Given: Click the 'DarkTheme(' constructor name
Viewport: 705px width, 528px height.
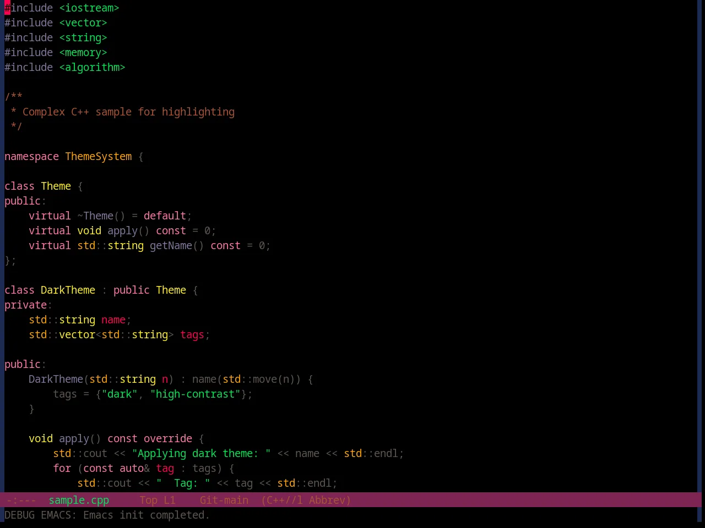Looking at the screenshot, I should [x=59, y=379].
